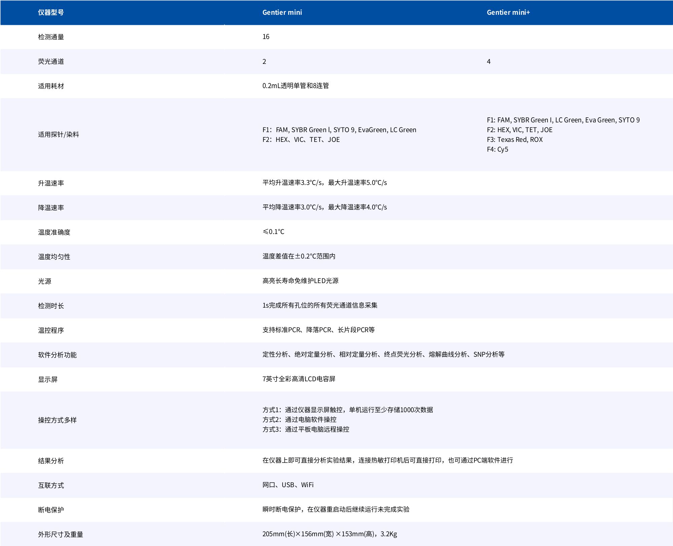The image size is (673, 546).
Task: Click the 0.2mL透明单管和8连管 cell
Action: 295,86
